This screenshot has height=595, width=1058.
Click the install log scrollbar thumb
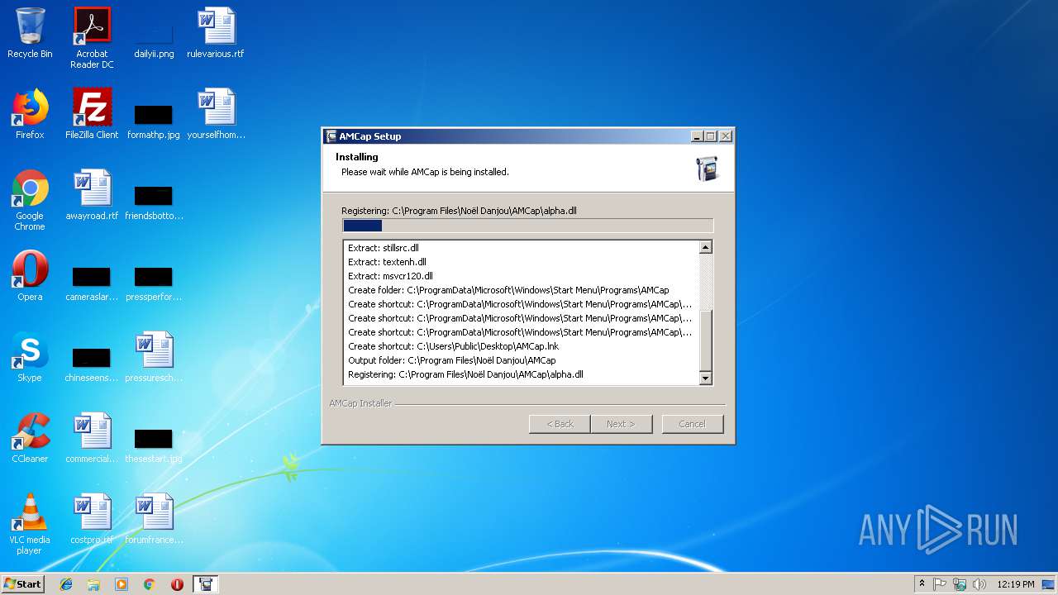[x=706, y=341]
